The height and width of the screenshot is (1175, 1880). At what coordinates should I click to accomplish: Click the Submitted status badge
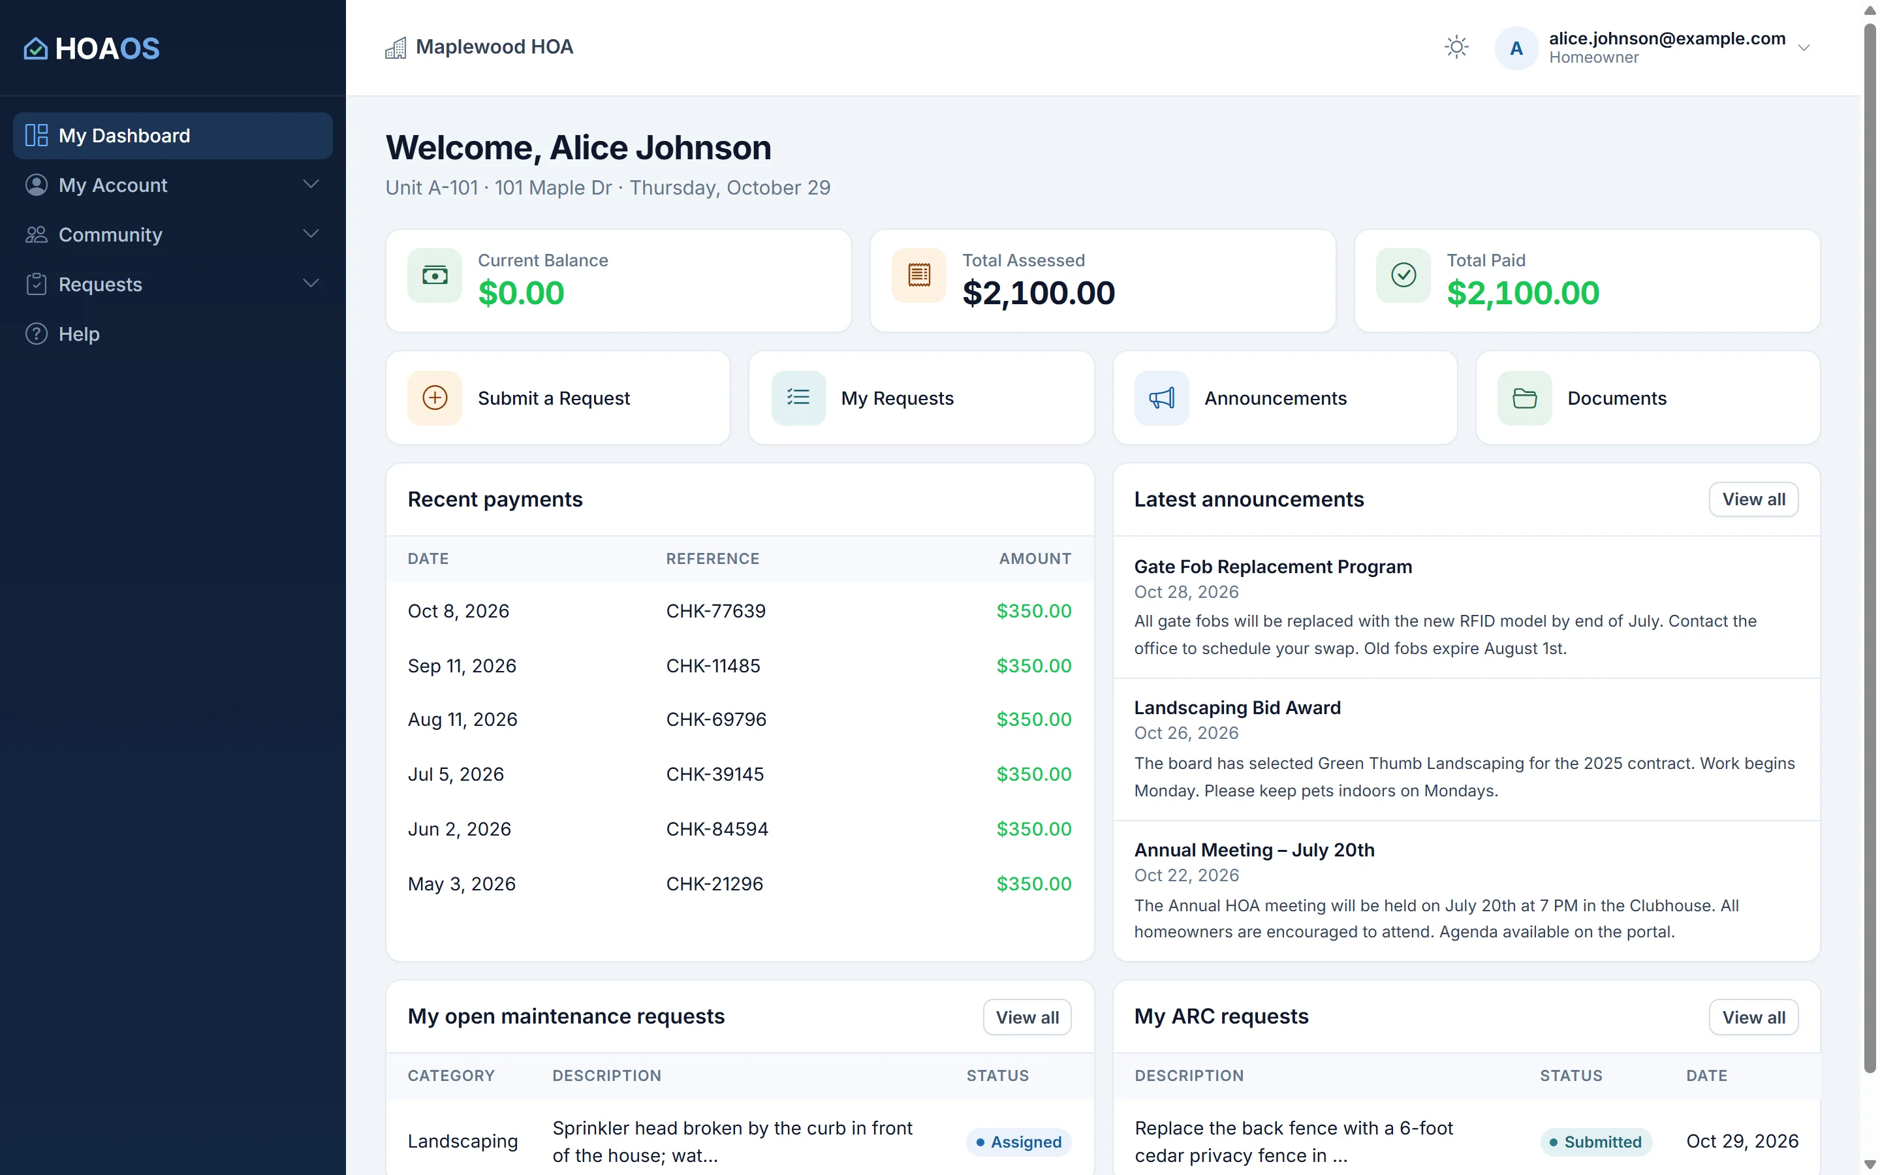(x=1595, y=1142)
